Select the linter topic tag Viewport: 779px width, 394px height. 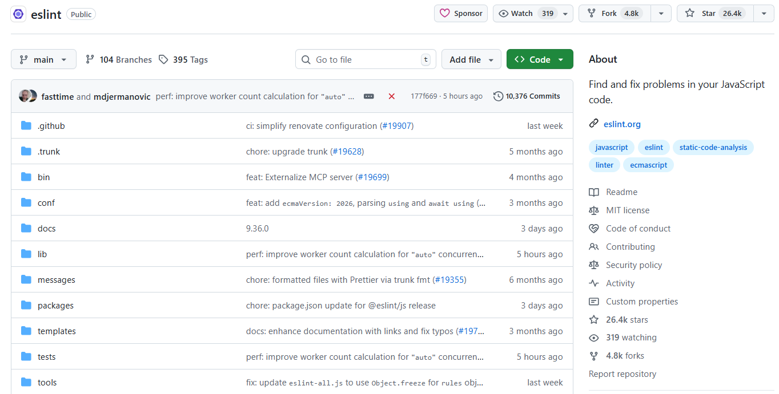coord(604,165)
